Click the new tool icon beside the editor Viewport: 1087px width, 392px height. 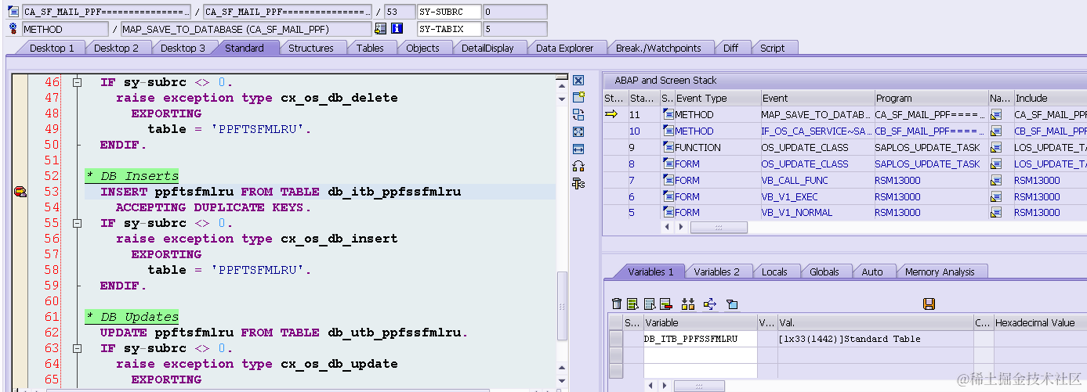click(x=578, y=97)
